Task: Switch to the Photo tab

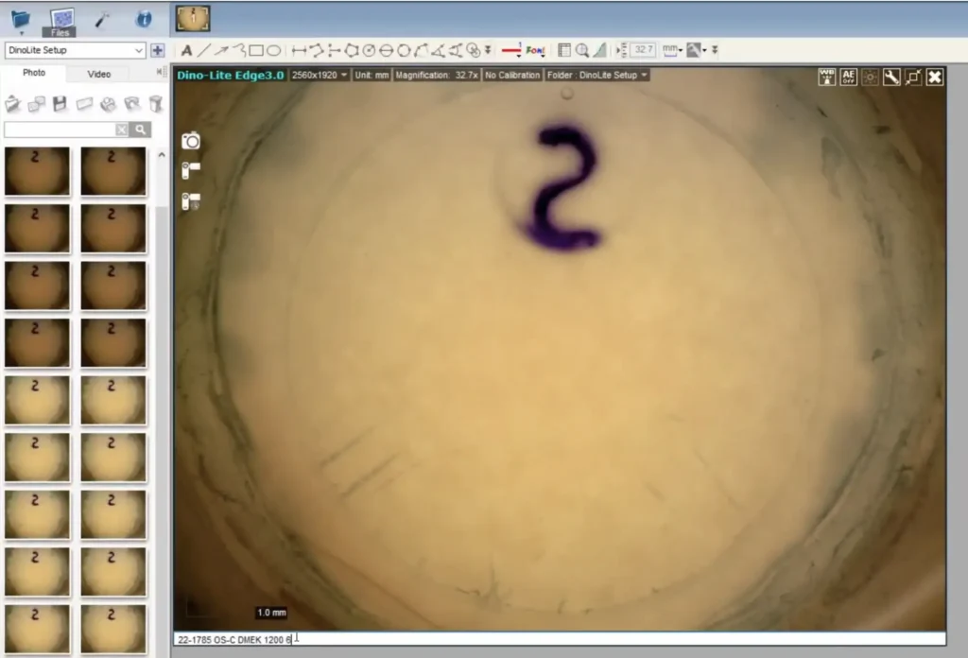Action: click(x=34, y=74)
